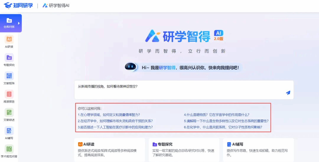Click the 生物多样性 sample question
This screenshot has height=162, width=319.
[226, 121]
